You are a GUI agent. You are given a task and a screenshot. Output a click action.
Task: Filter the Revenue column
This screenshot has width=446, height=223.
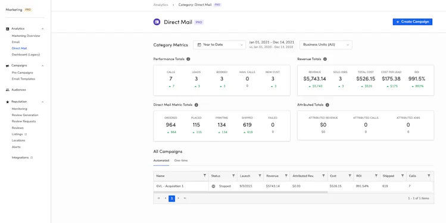click(x=286, y=176)
